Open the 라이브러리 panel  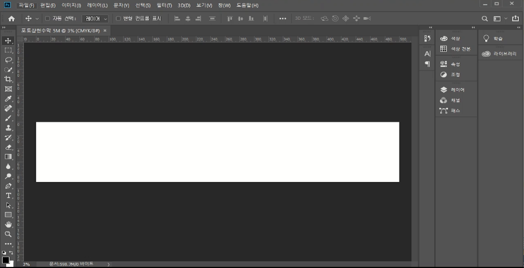[x=500, y=53]
